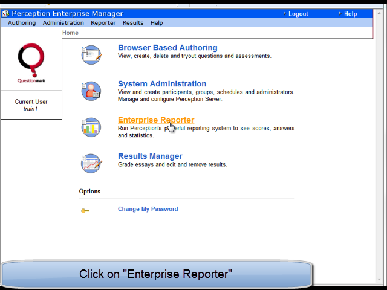The width and height of the screenshot is (387, 290).
Task: Open the Reporter menu
Action: pos(103,23)
